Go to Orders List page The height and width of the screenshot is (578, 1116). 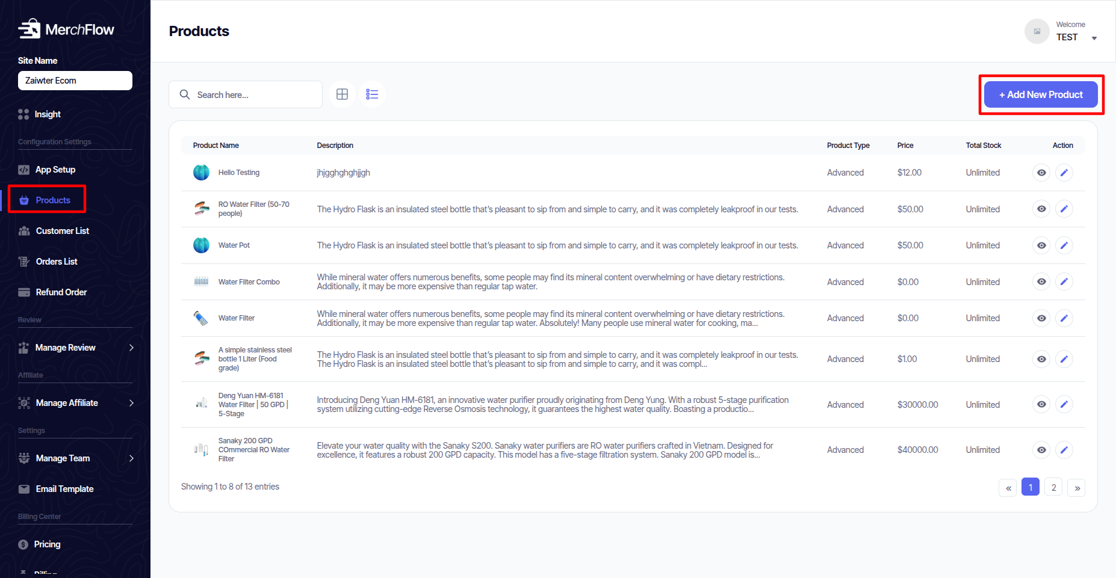[57, 262]
